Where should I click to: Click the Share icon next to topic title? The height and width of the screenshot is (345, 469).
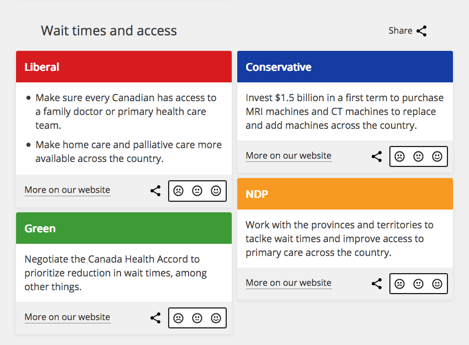[x=421, y=31]
